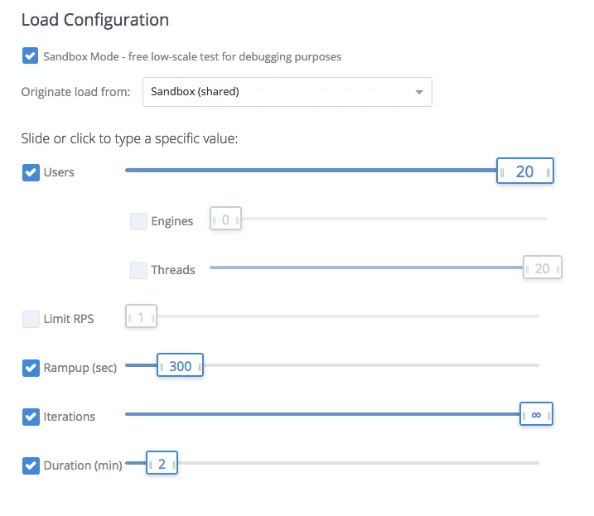Click the empty Limit RPS slider track
Screen dimensions: 594x516
tap(348, 316)
